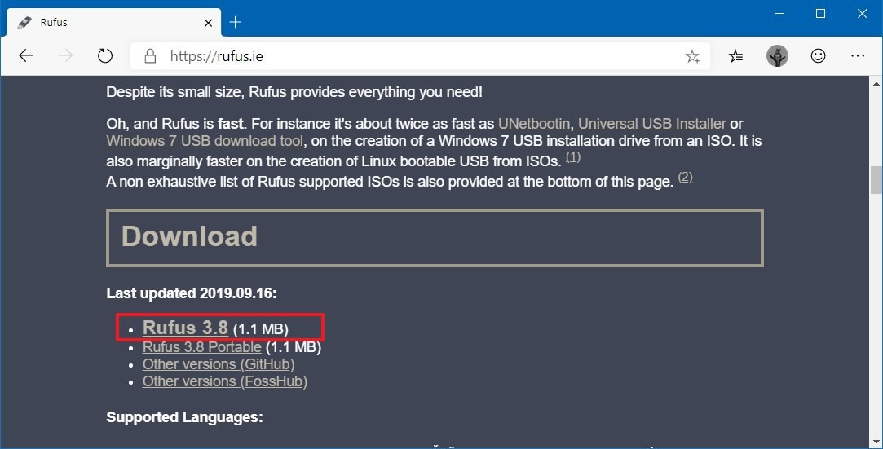Click the browser back arrow
This screenshot has width=883, height=449.
coord(26,56)
